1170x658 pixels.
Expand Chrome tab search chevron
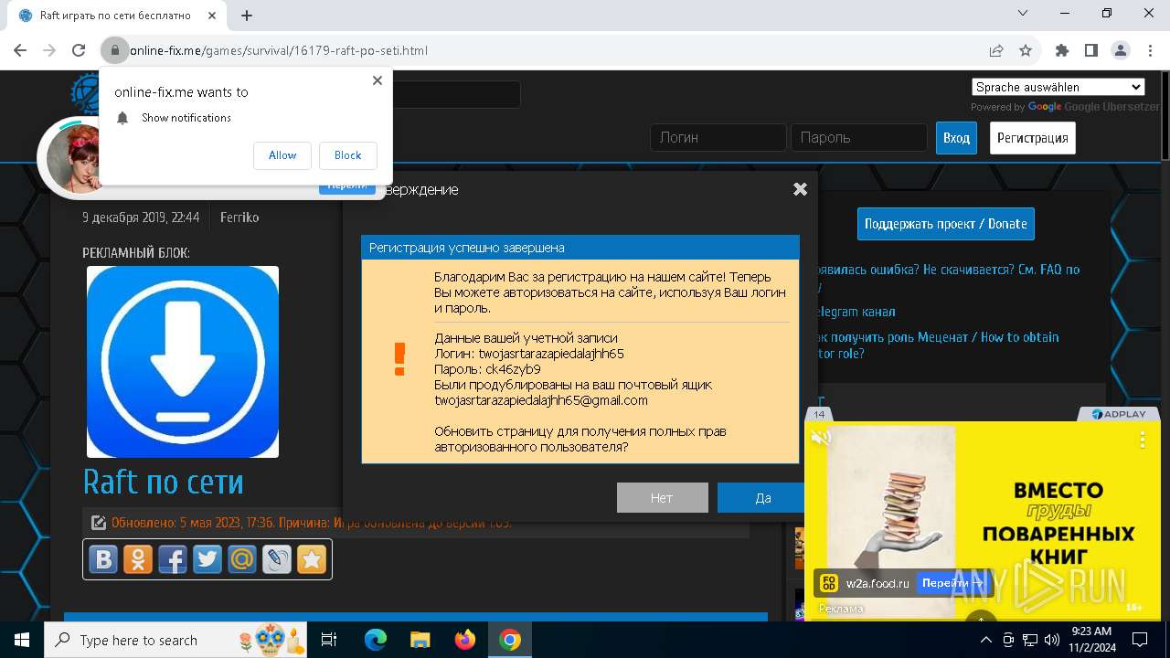coord(1023,13)
